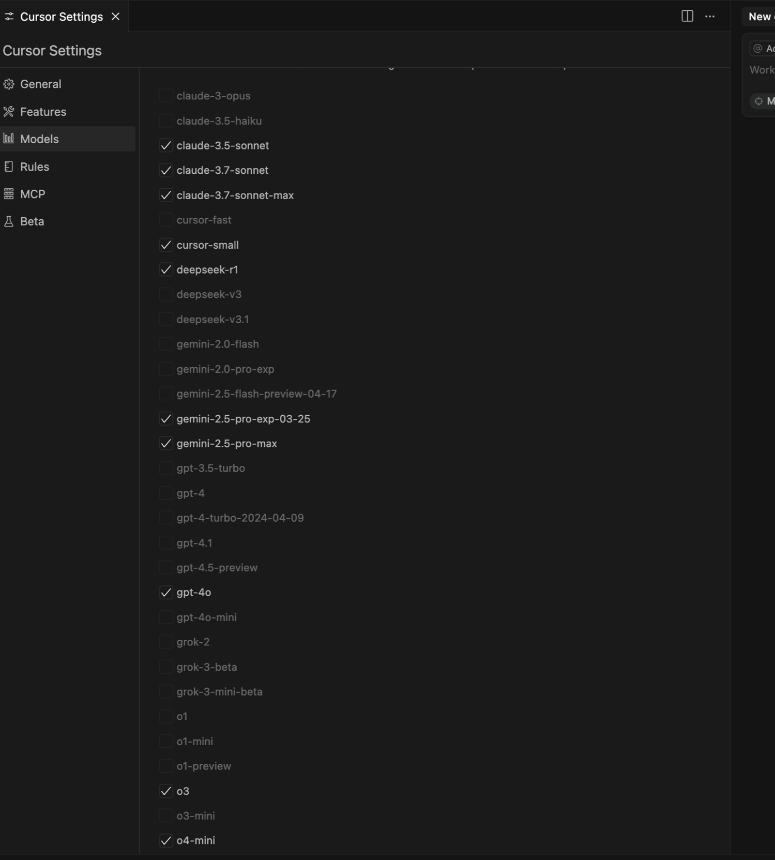
Task: Open Features settings section
Action: (x=68, y=112)
